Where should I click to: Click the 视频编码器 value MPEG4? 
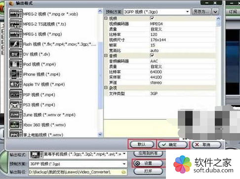[157, 24]
